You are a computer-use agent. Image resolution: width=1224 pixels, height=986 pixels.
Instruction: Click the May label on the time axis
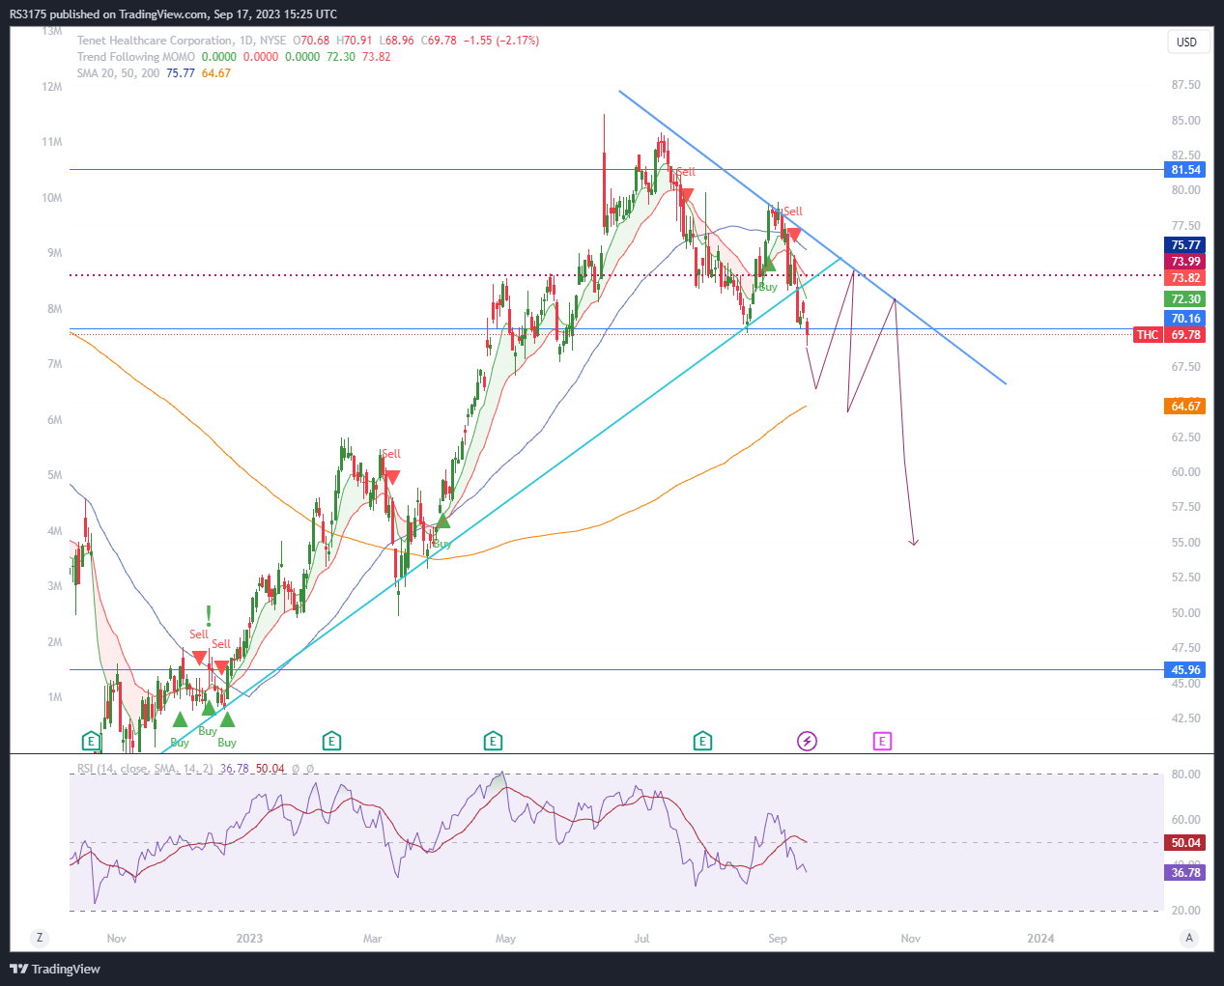point(505,939)
